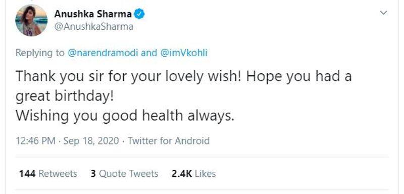
Task: Show the 2.4K Likes list
Action: 194,174
